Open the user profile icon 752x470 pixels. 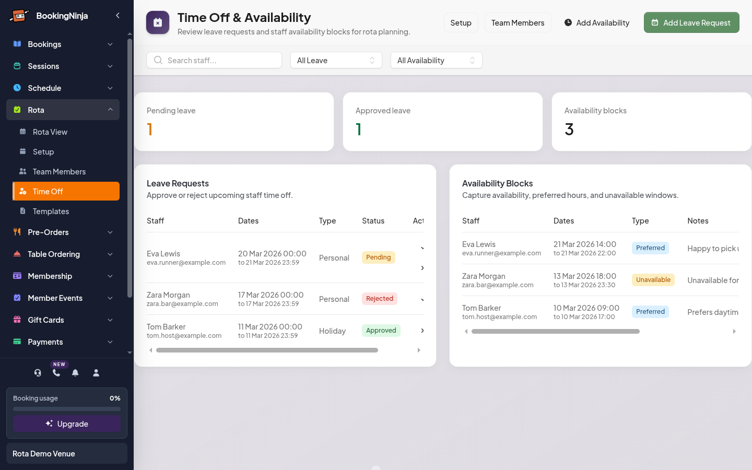[x=96, y=373]
